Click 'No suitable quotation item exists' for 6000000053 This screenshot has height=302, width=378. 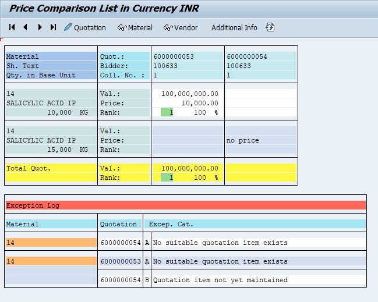pos(220,261)
